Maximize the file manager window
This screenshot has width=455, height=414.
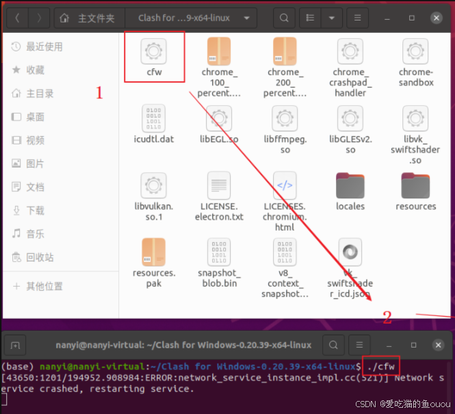[x=411, y=18]
